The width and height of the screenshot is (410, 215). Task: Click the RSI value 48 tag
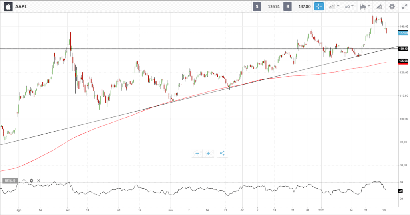click(400, 191)
